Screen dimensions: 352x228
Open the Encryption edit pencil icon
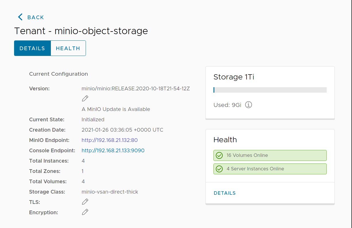point(85,212)
